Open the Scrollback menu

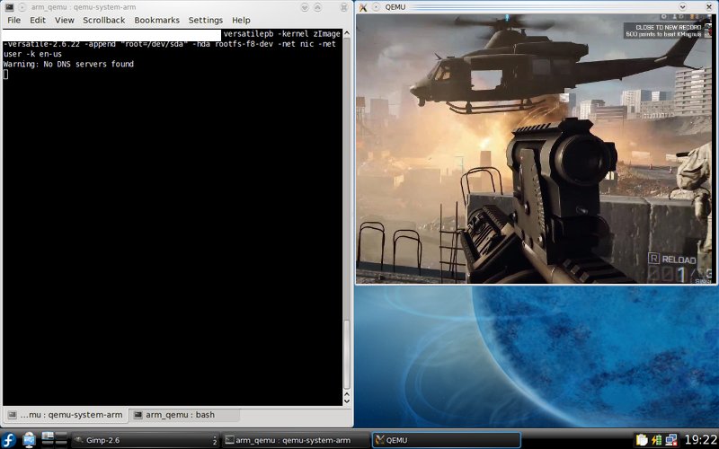(x=104, y=20)
